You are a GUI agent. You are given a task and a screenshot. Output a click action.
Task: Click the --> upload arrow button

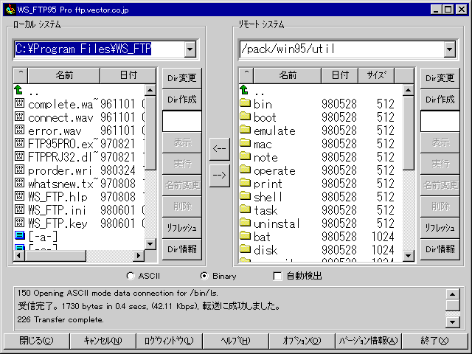tap(220, 176)
